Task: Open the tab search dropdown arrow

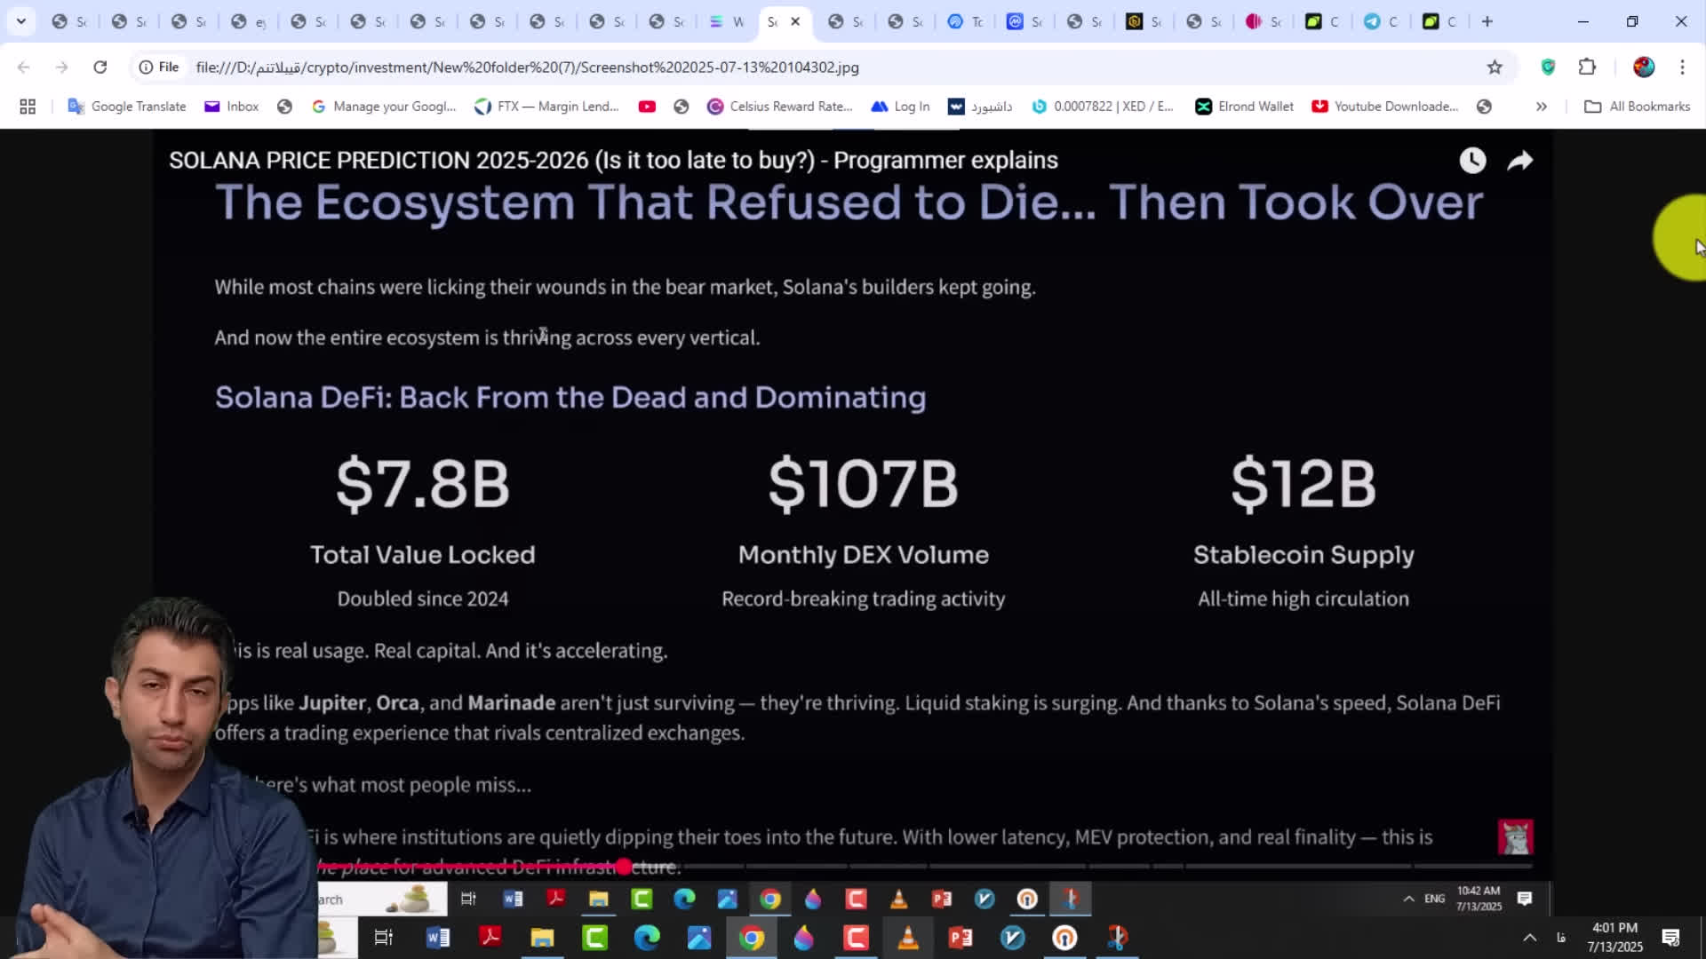Action: point(21,21)
